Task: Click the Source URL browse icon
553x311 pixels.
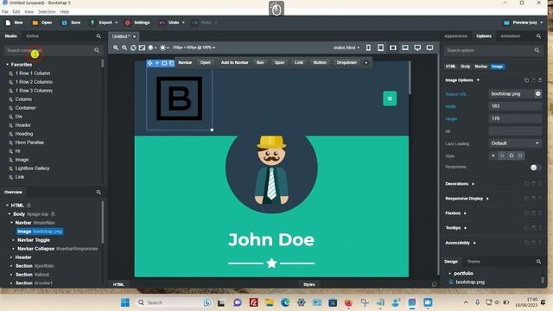Action: [537, 94]
